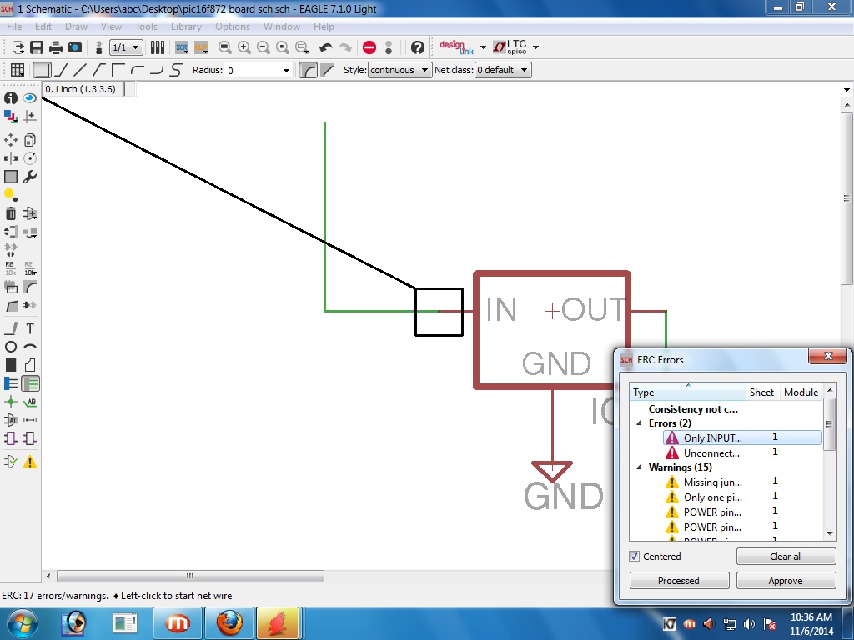Zoom out of schematic
Viewport: 854px width, 640px height.
[263, 47]
